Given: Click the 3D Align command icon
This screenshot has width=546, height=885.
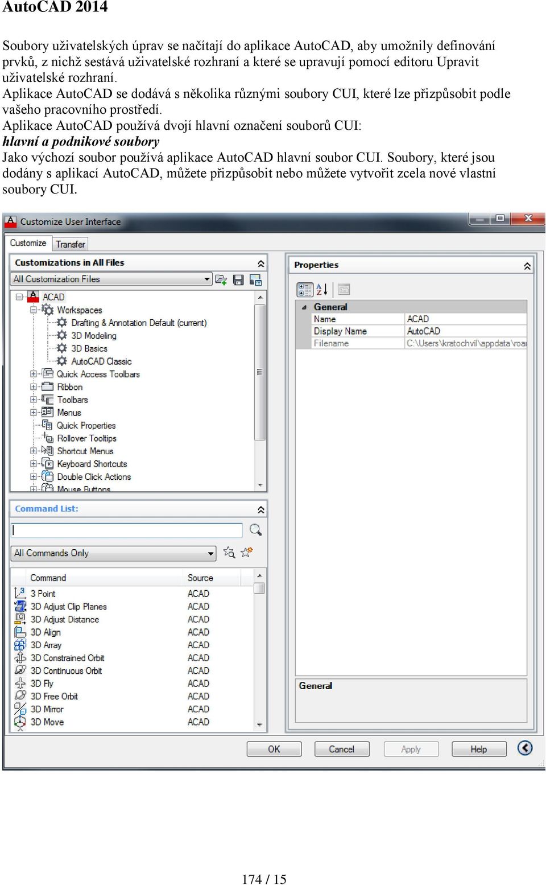Looking at the screenshot, I should pyautogui.click(x=20, y=632).
